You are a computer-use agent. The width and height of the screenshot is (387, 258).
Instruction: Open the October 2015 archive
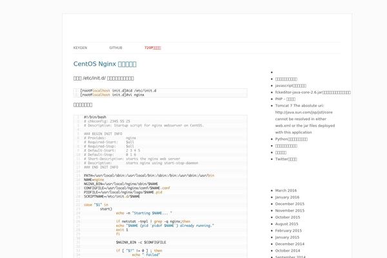tap(288, 217)
